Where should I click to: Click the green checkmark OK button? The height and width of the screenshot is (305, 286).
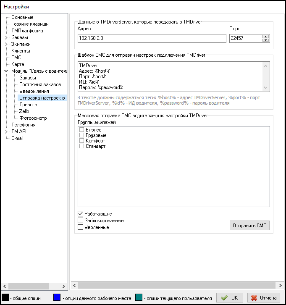[229, 297]
